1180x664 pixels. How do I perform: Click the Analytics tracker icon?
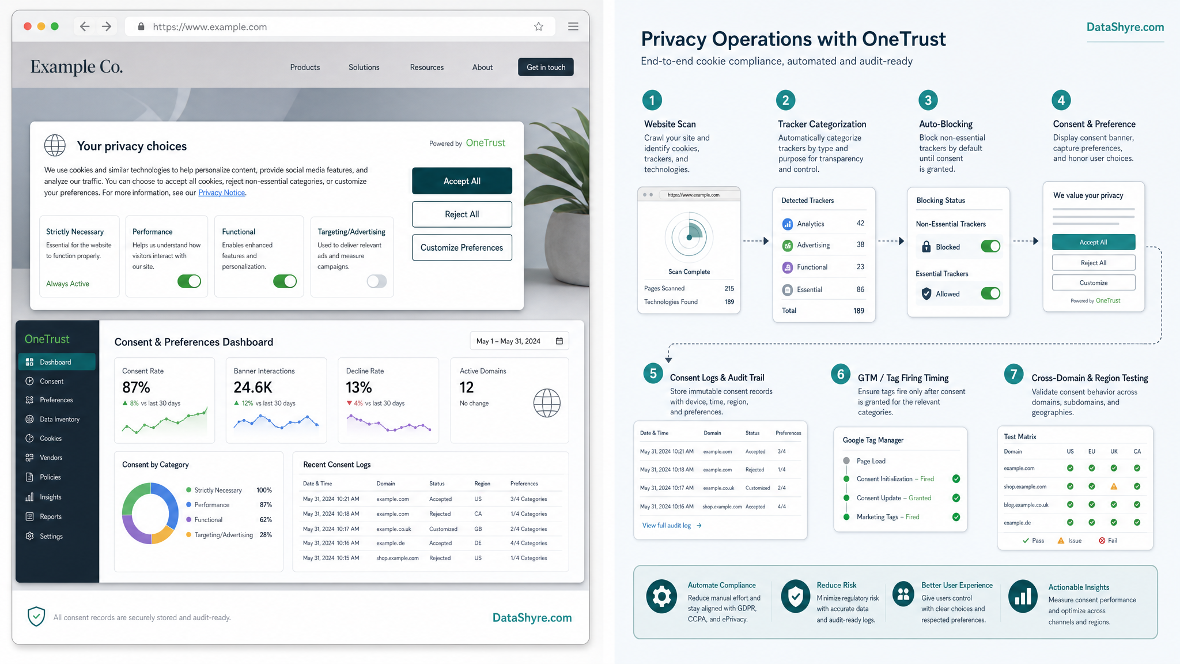click(787, 224)
